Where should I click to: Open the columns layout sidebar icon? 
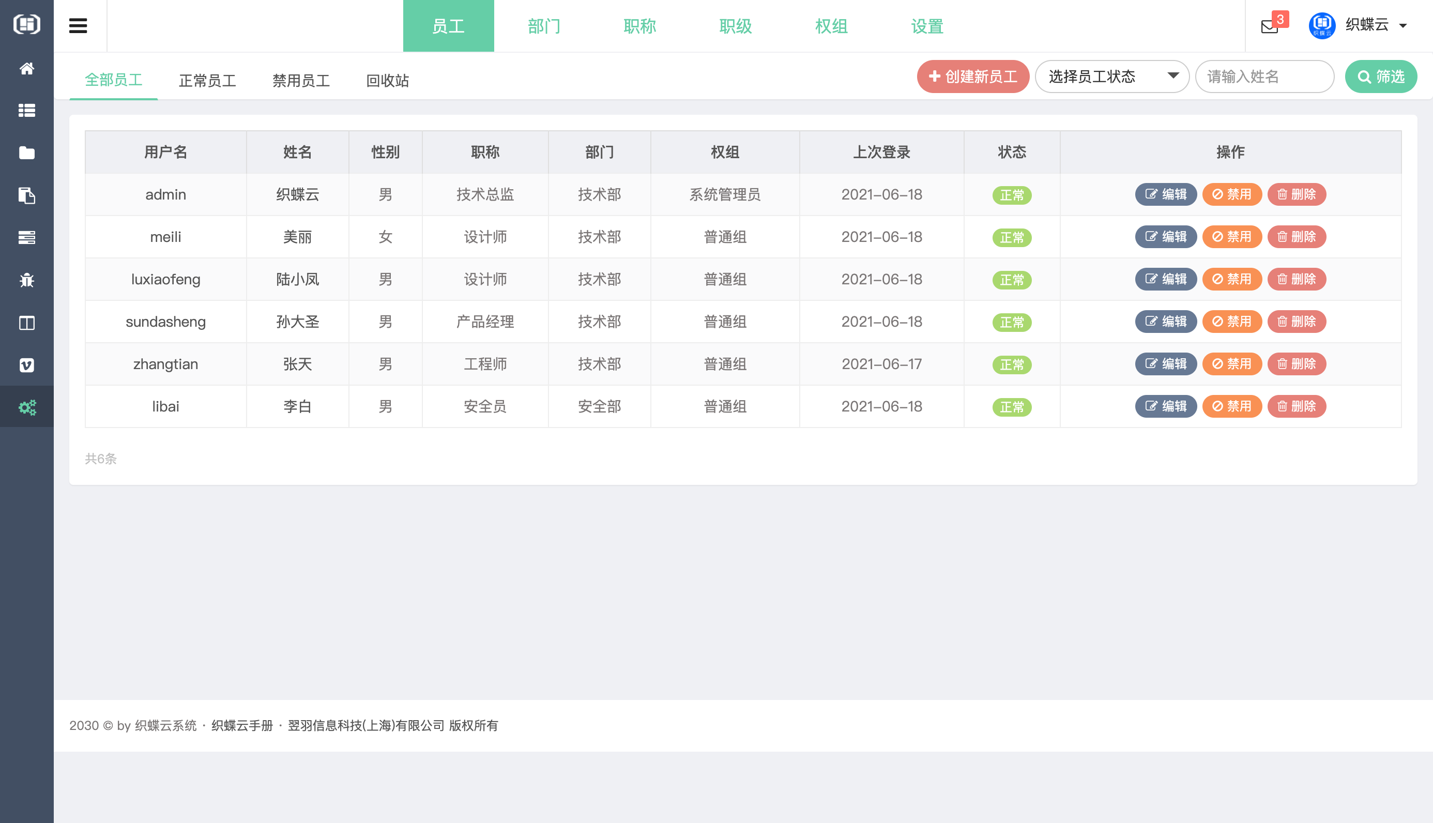(26, 323)
